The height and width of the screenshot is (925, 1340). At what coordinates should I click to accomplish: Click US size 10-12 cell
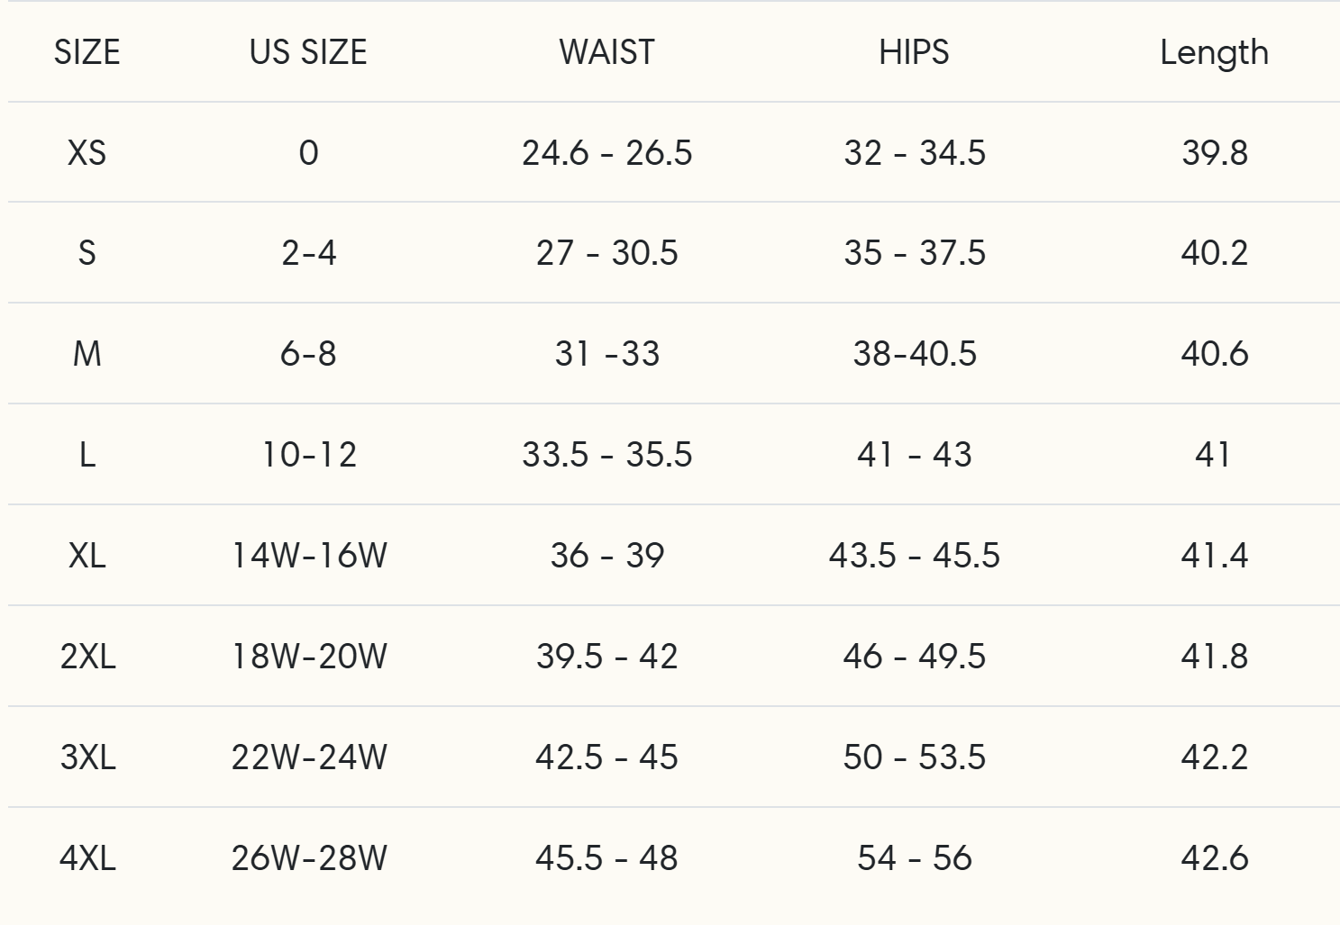point(308,455)
